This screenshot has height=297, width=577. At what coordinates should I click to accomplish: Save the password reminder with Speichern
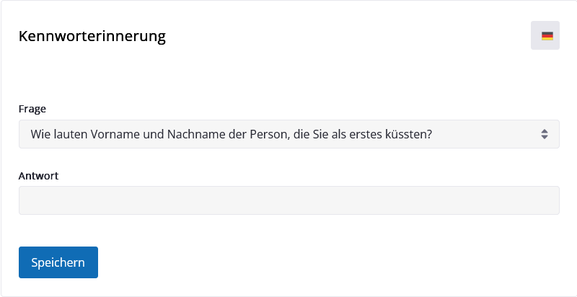tap(58, 262)
